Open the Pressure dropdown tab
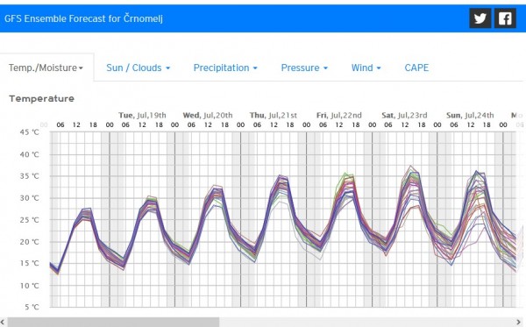 [304, 68]
